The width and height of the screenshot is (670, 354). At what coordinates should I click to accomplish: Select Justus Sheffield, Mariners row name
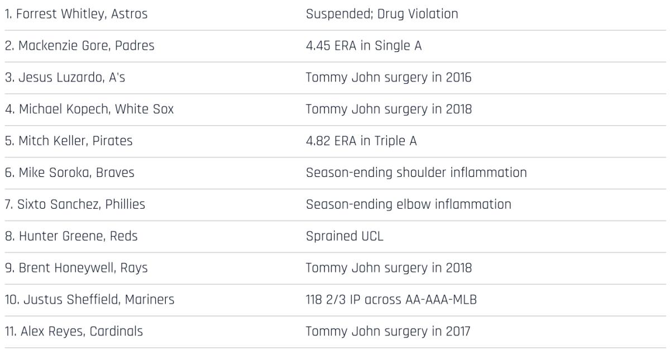(90, 300)
